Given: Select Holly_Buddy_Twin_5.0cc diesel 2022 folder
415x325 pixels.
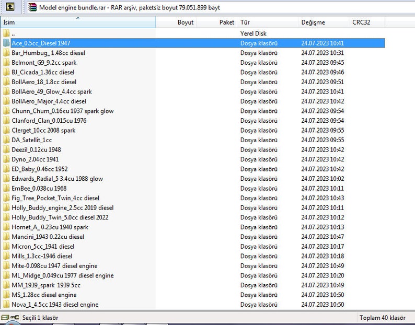Looking at the screenshot, I should (x=60, y=217).
